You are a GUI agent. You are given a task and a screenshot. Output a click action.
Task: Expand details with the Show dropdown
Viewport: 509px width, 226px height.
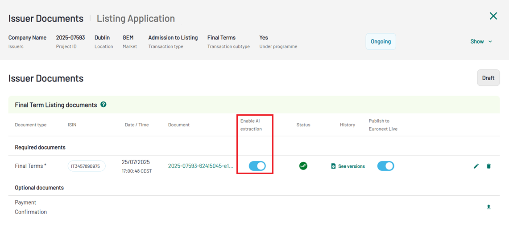coord(477,41)
